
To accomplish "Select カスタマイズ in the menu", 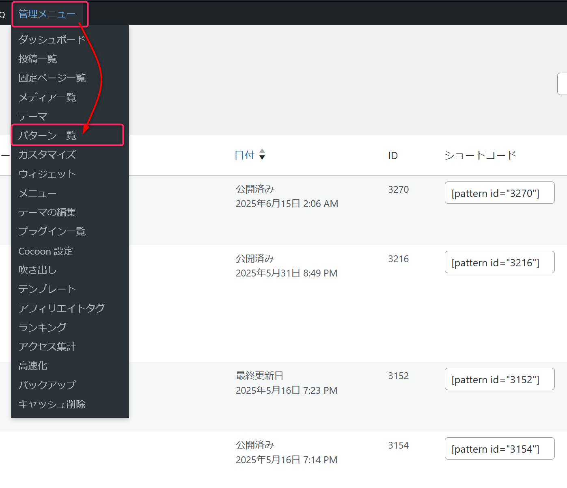I will (47, 155).
